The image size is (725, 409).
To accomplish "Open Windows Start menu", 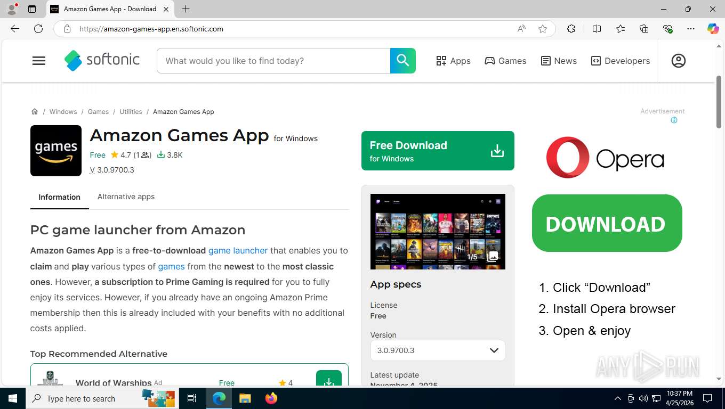I will [12, 398].
